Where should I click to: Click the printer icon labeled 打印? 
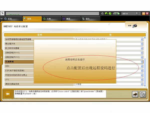(134, 26)
